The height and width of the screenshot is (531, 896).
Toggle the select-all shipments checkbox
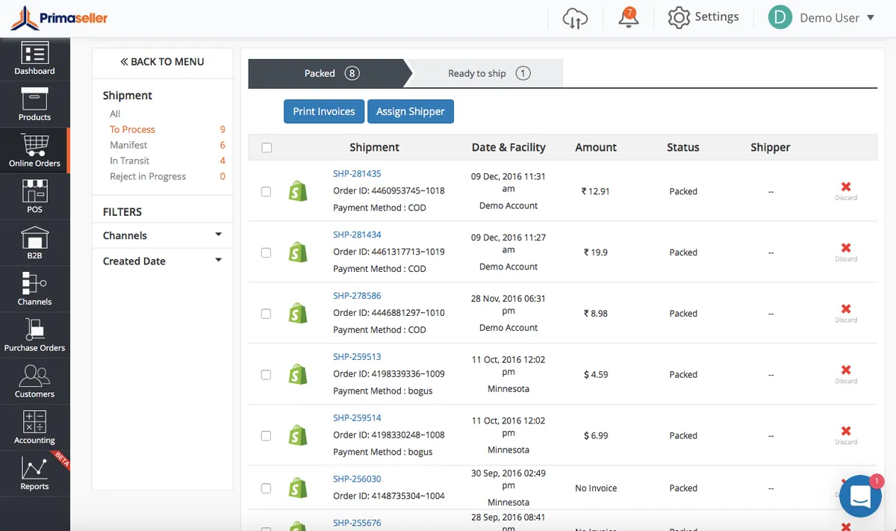click(267, 148)
